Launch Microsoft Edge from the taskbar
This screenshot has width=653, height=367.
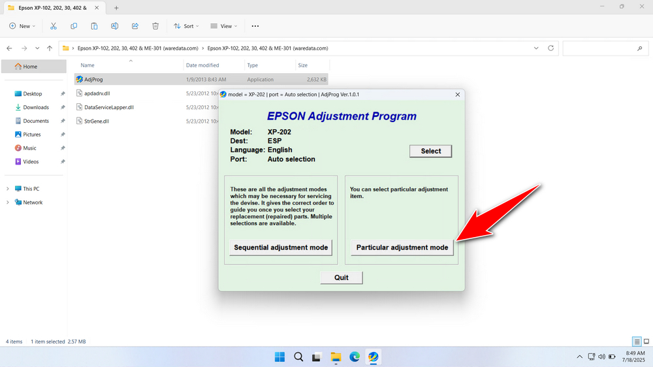[355, 357]
